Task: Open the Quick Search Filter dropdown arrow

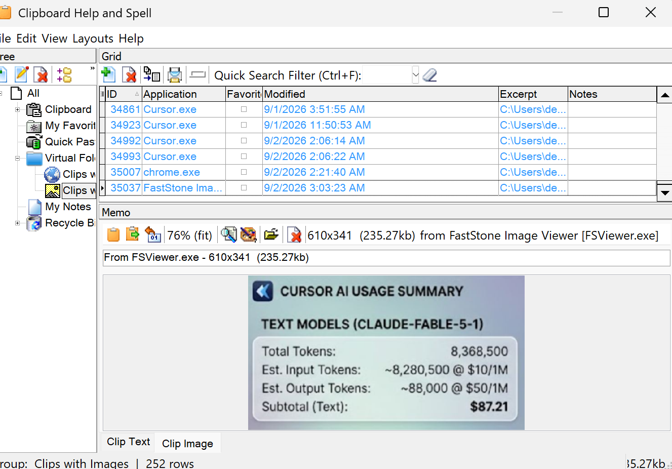Action: [x=415, y=75]
